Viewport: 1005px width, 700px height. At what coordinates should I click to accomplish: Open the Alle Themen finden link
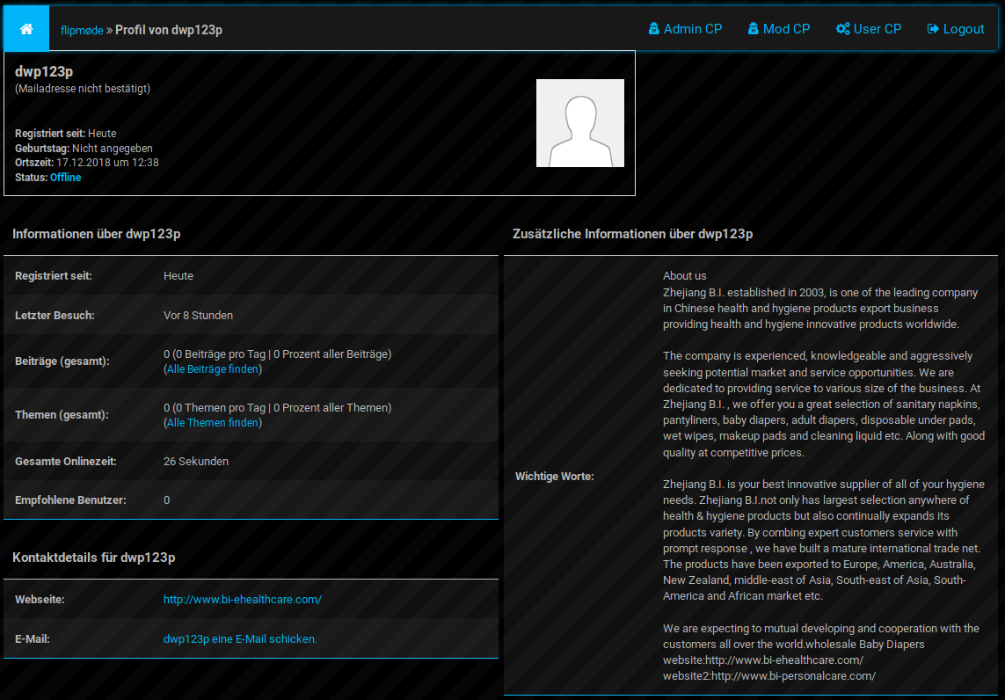pos(213,423)
